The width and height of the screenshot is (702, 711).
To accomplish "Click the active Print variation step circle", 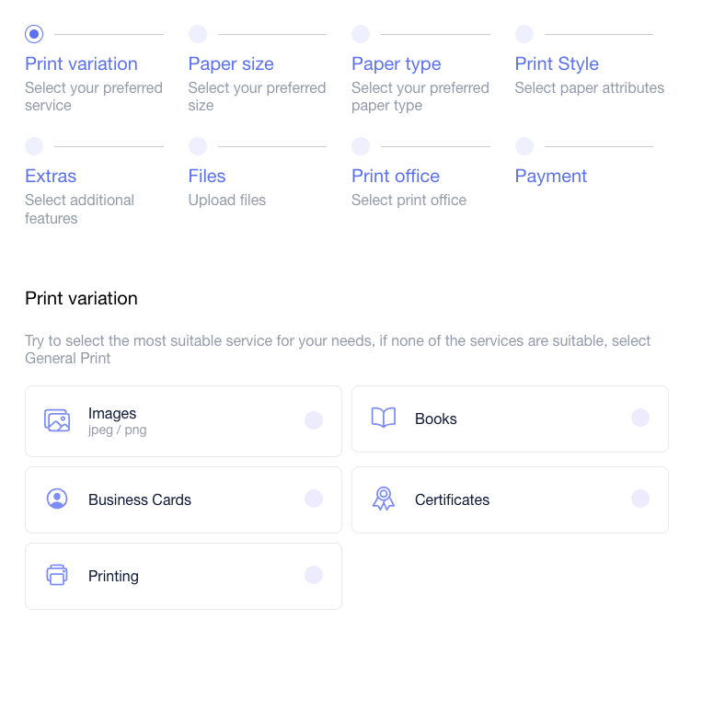I will [x=34, y=34].
